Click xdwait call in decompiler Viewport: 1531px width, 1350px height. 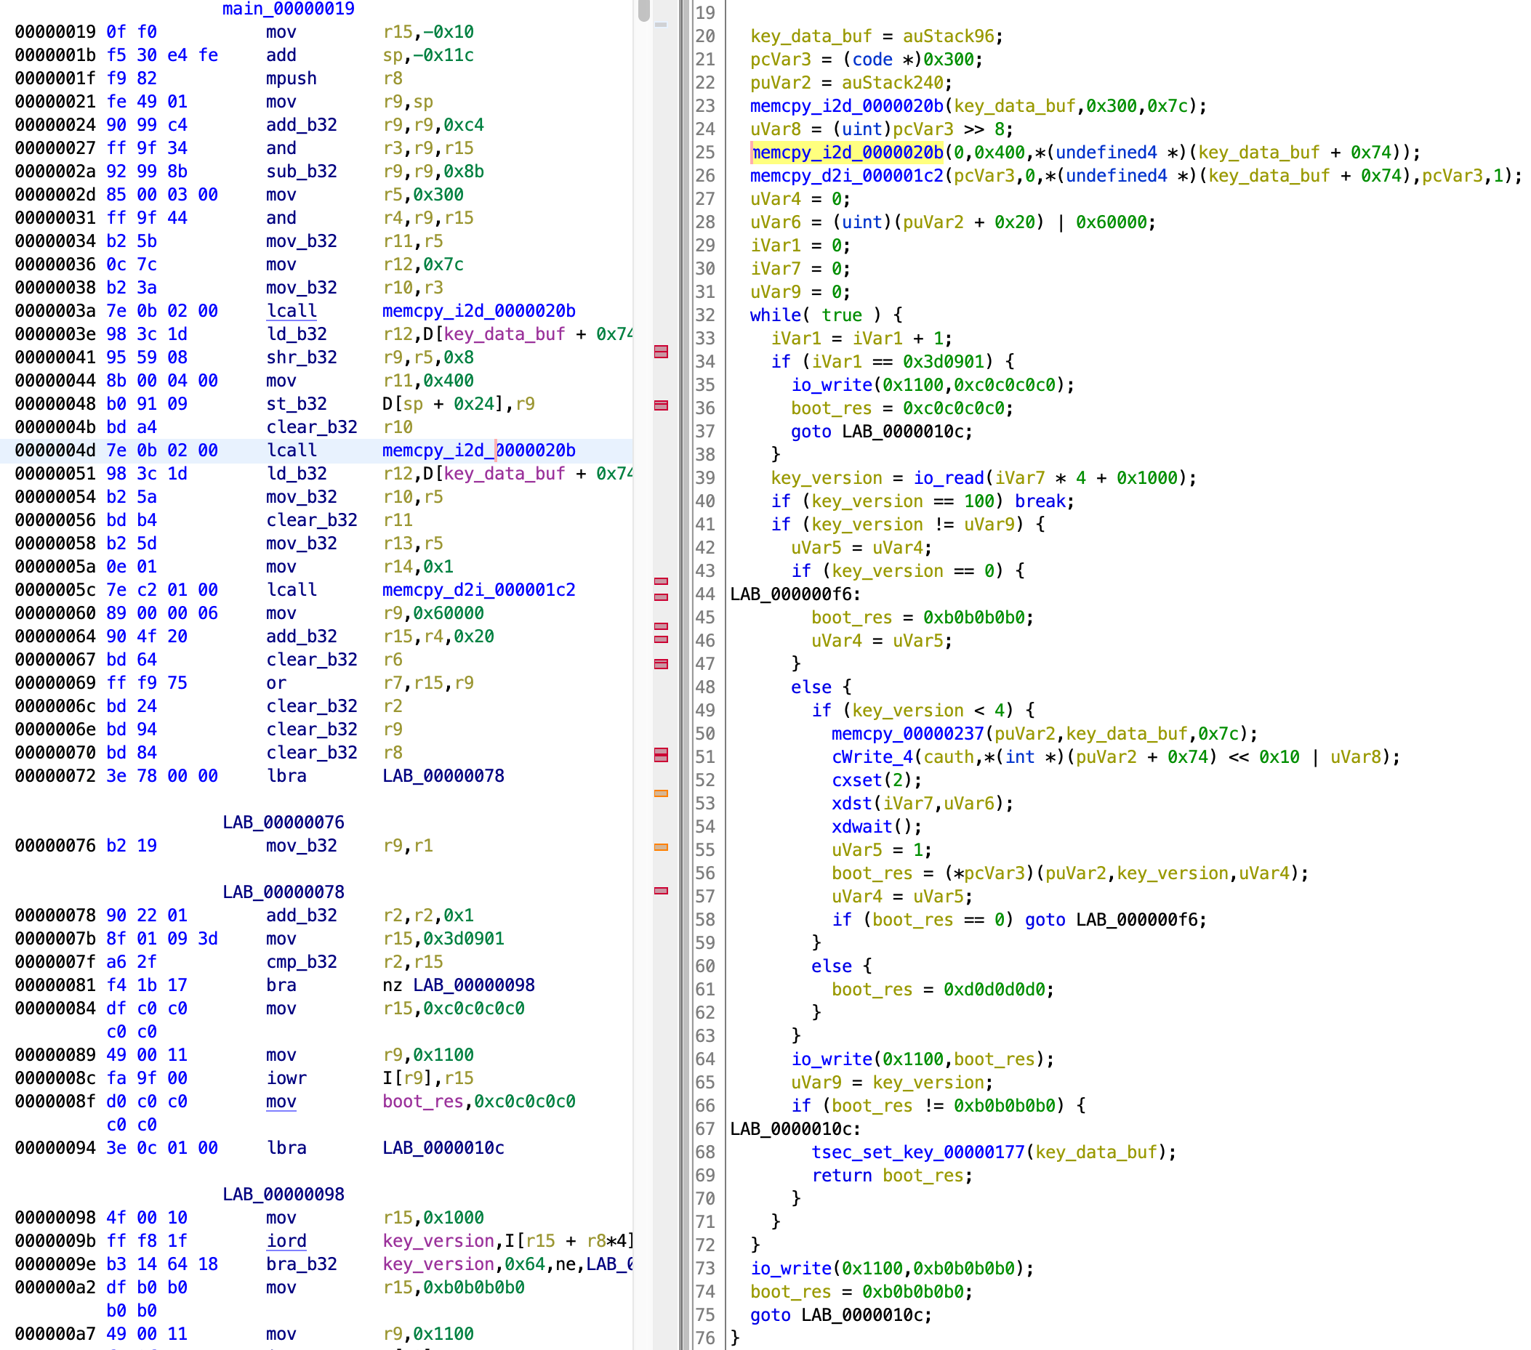point(861,827)
